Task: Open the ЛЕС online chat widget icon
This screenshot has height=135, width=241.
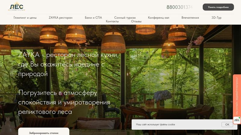Action: pos(237,120)
